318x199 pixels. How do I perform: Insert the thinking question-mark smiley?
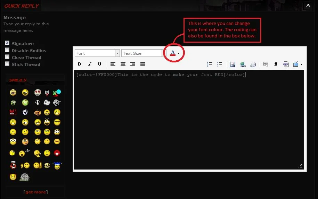[x=37, y=154]
